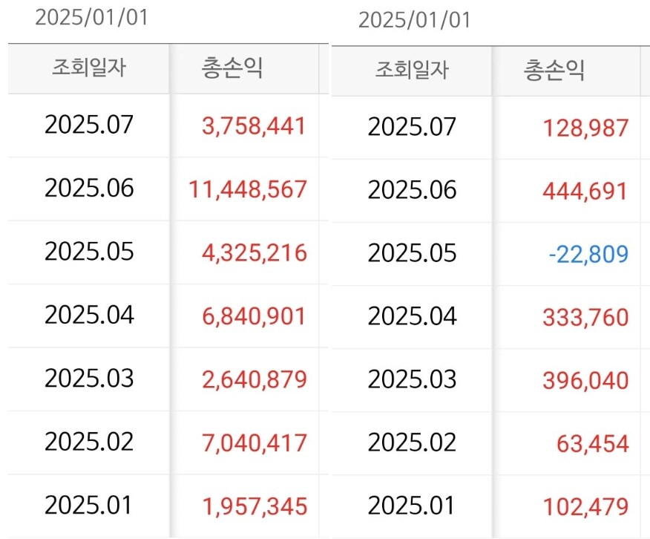Select the 102,479 profit entry
Image resolution: width=650 pixels, height=539 pixels.
(585, 508)
